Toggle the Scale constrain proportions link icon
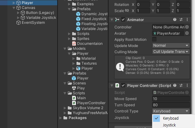The height and width of the screenshot is (128, 195). [127, 11]
